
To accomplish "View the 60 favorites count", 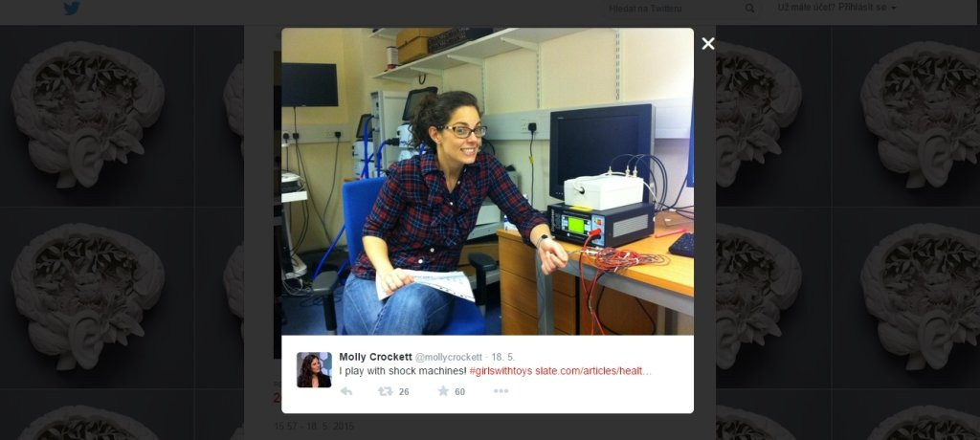I will [x=460, y=392].
